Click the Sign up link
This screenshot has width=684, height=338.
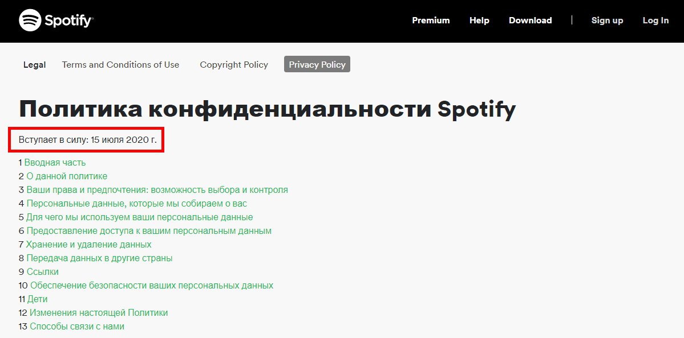[607, 20]
